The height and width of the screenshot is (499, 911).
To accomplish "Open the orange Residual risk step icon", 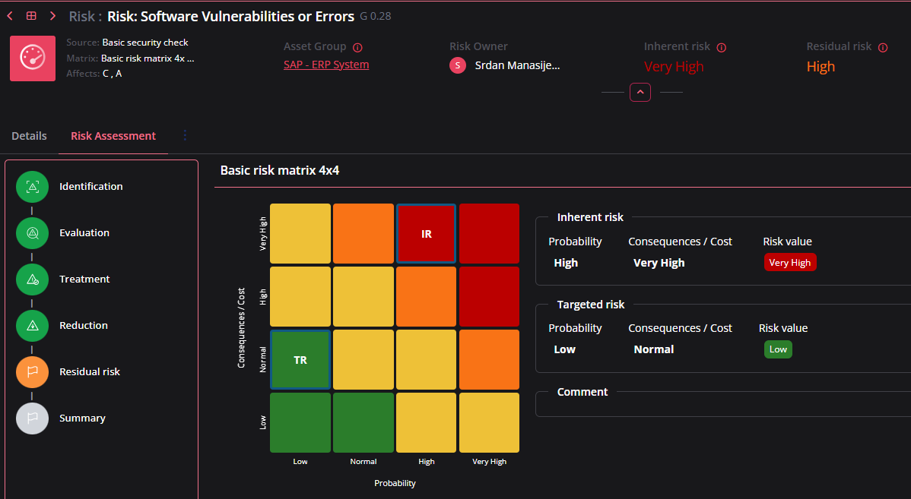I will point(32,372).
